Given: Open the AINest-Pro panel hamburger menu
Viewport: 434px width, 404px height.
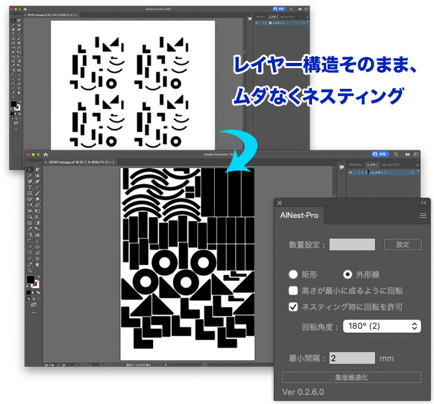Looking at the screenshot, I should [423, 215].
